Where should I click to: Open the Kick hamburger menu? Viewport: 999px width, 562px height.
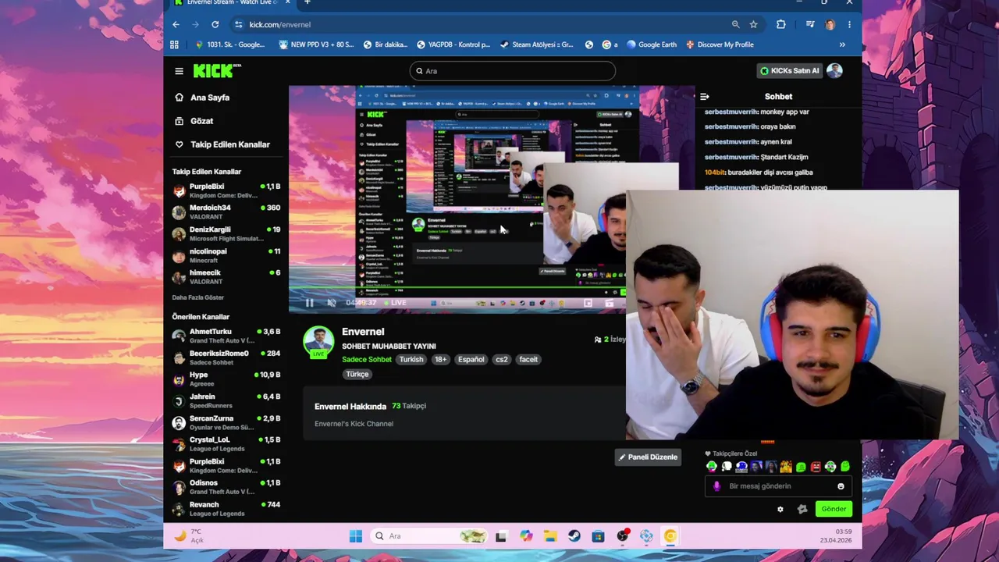pyautogui.click(x=179, y=71)
